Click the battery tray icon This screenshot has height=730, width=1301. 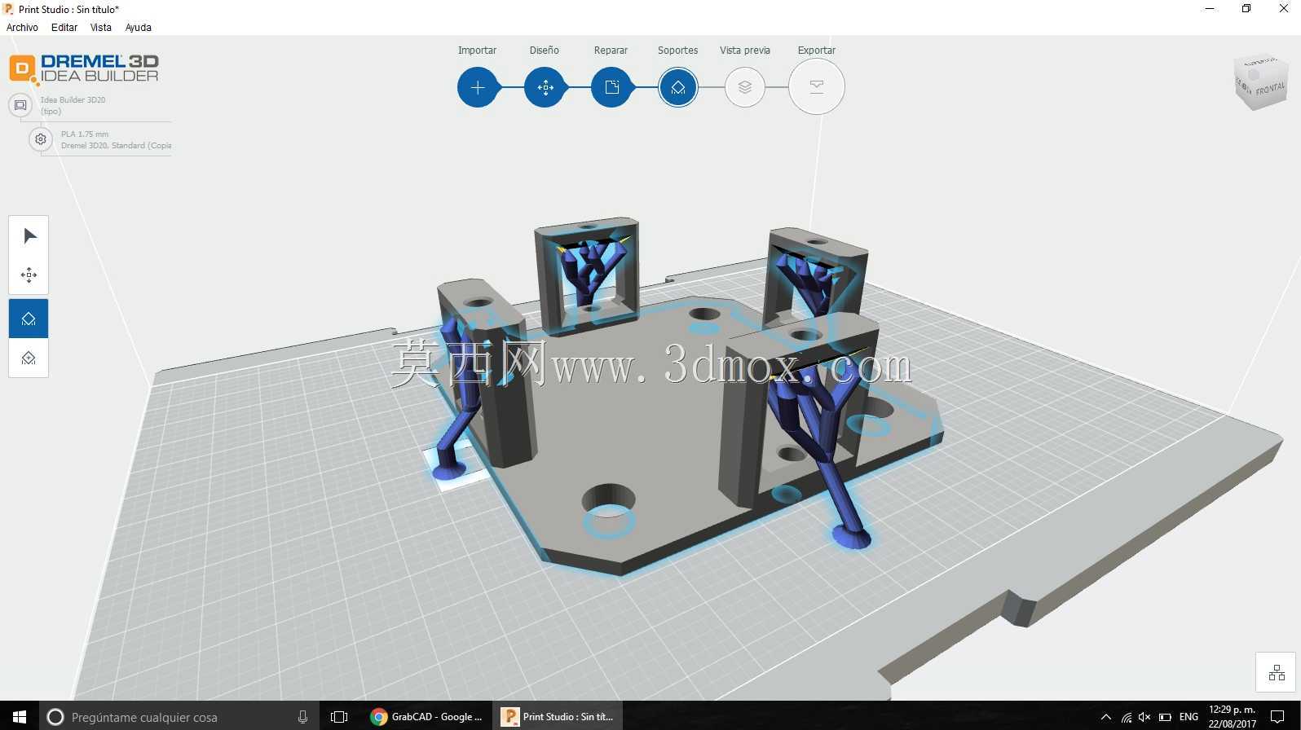click(x=1165, y=717)
